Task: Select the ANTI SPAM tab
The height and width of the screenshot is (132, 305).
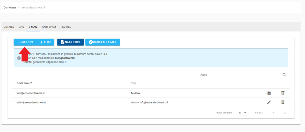Action: (x=49, y=27)
